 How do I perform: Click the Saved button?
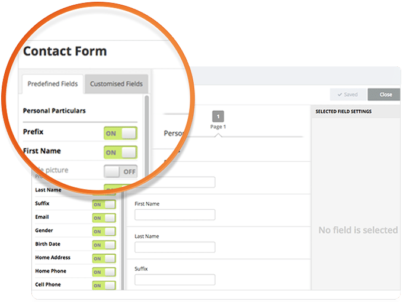pos(348,95)
